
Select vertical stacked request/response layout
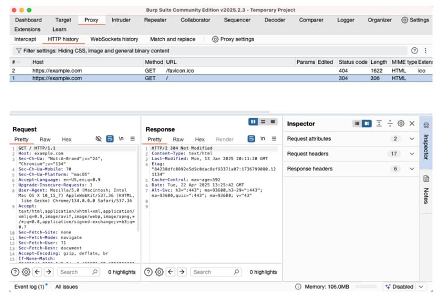[x=263, y=122]
